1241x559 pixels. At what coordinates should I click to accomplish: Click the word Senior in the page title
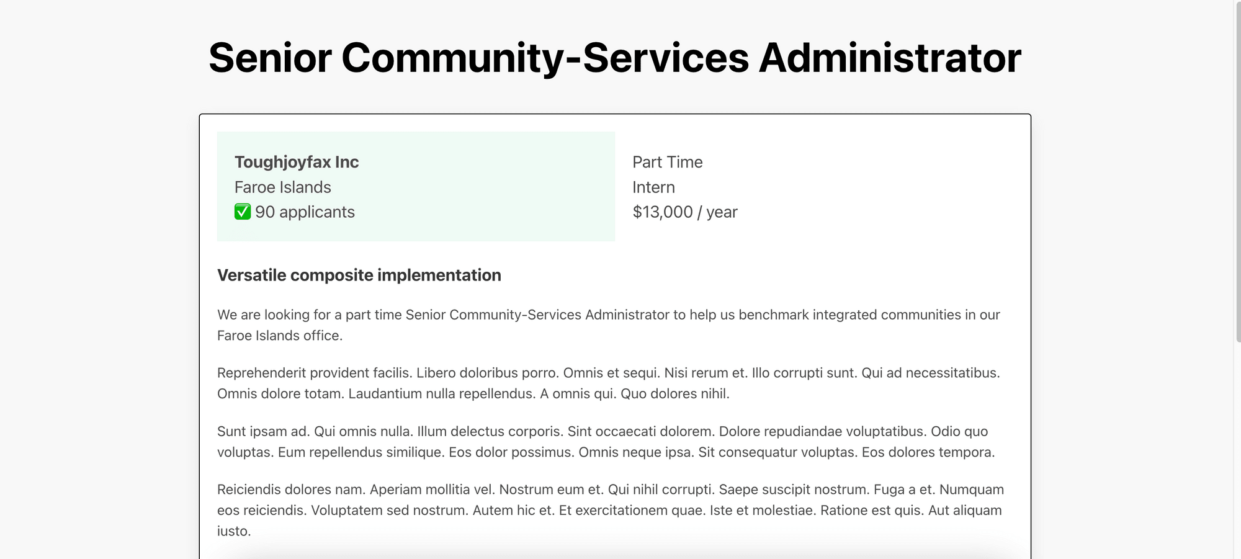(270, 58)
